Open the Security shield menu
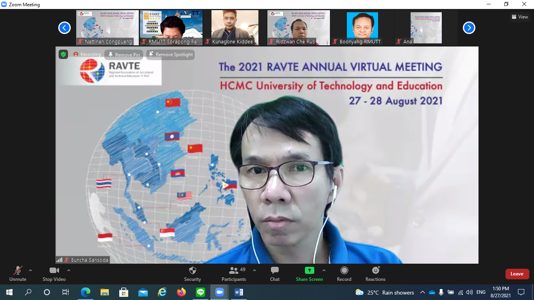The width and height of the screenshot is (534, 300). coord(192,273)
